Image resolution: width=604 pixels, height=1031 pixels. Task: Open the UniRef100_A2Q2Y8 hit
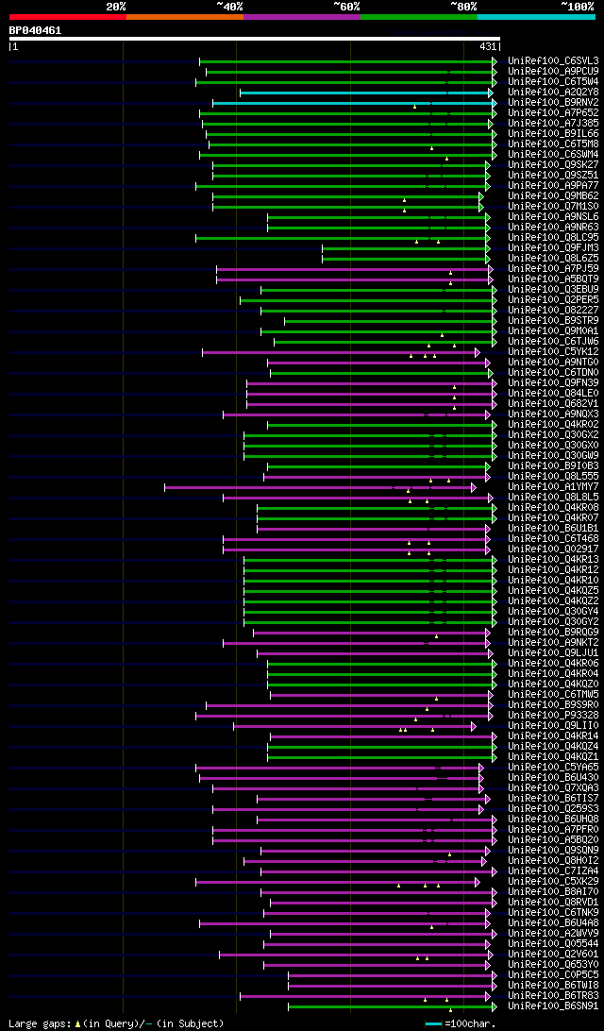coord(553,93)
